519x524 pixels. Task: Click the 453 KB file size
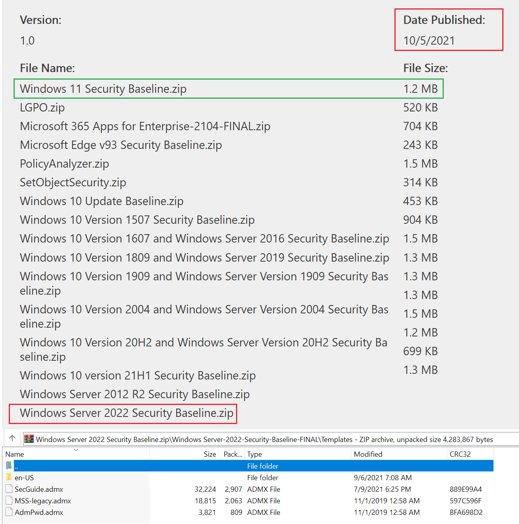coord(420,201)
